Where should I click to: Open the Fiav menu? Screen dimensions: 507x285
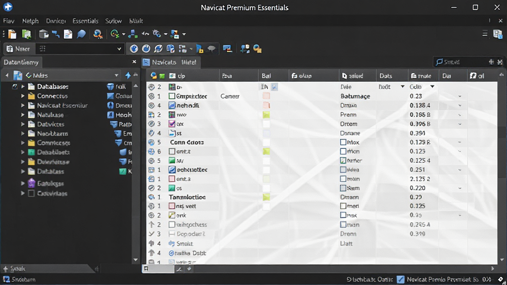point(9,21)
